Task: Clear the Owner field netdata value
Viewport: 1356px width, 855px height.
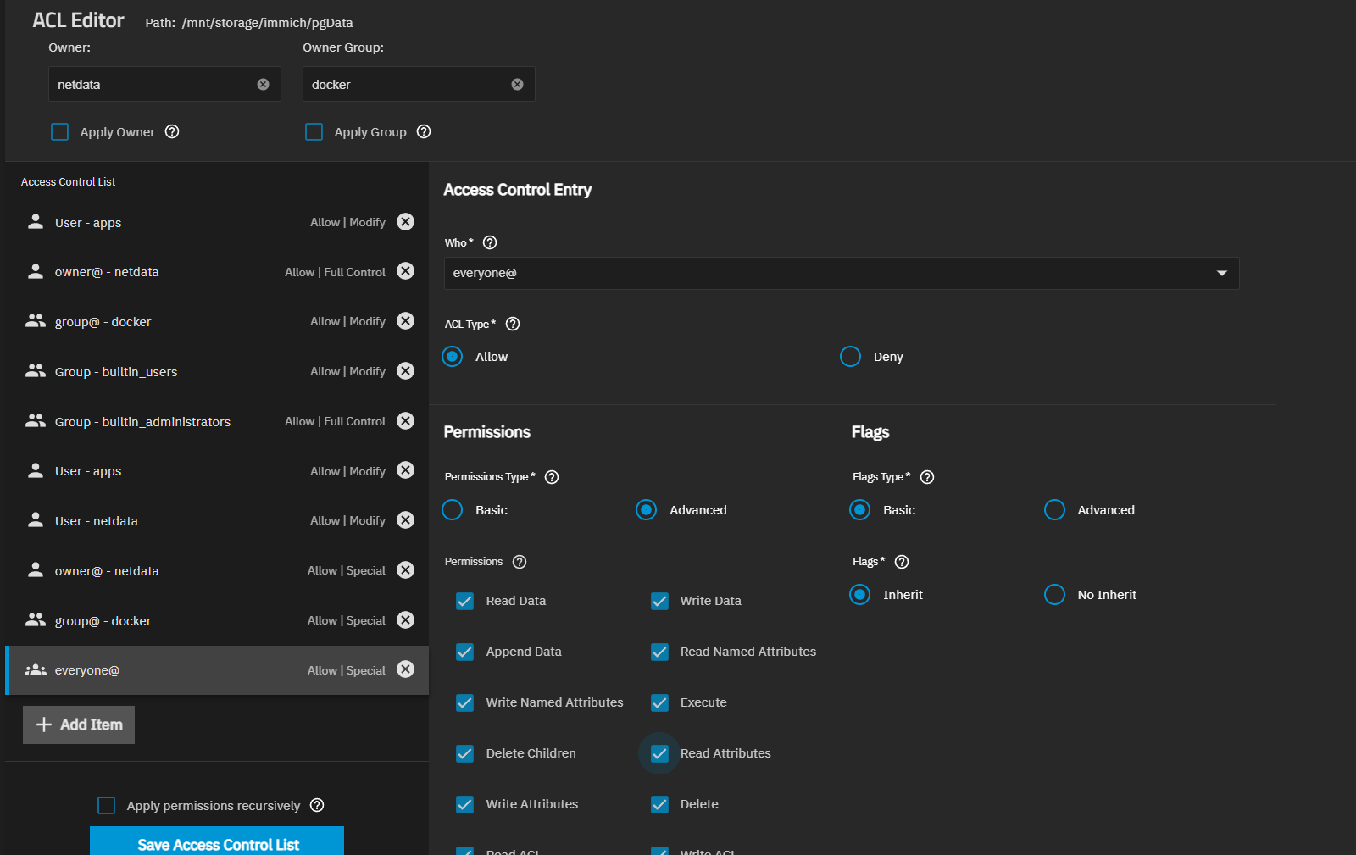Action: pyautogui.click(x=263, y=85)
